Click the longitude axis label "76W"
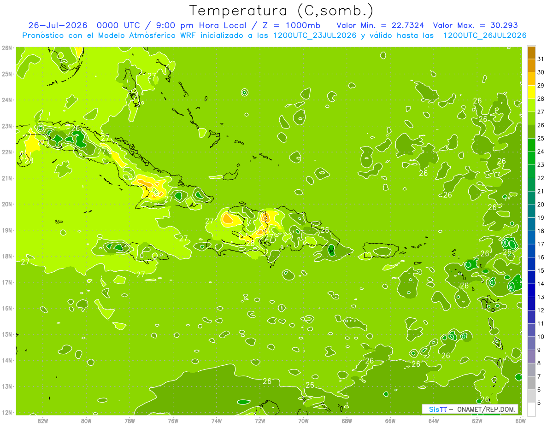The image size is (553, 427). [173, 421]
